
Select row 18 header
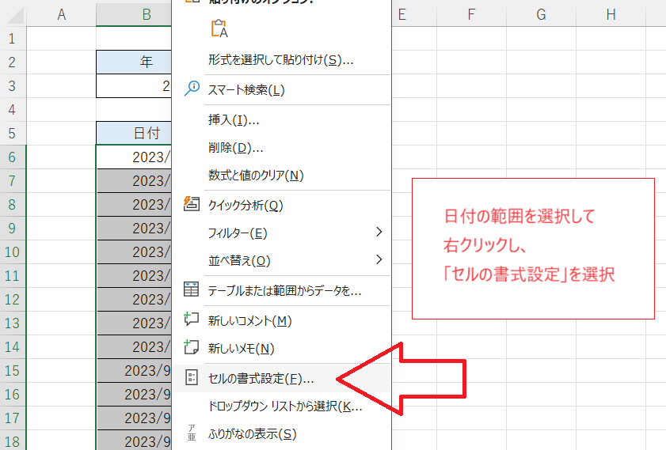click(13, 441)
